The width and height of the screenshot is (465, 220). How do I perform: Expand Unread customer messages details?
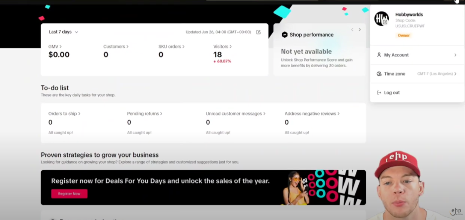tap(235, 114)
